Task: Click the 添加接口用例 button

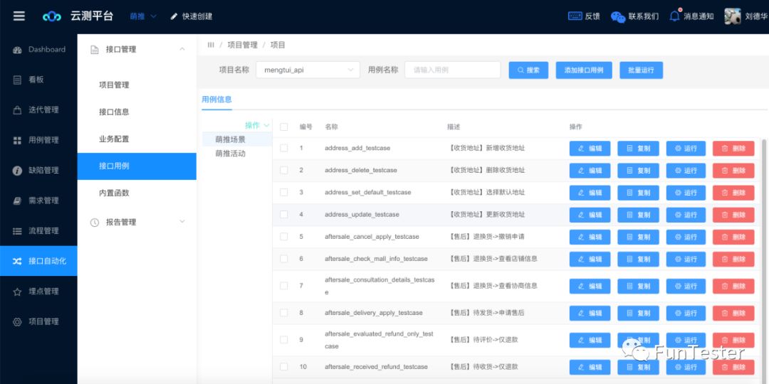Action: click(584, 70)
